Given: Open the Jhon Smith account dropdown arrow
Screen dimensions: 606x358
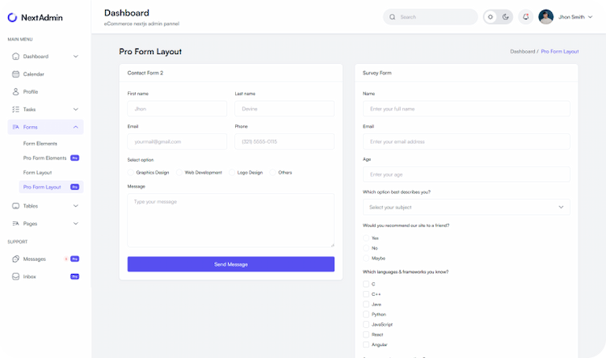Looking at the screenshot, I should click(x=590, y=17).
